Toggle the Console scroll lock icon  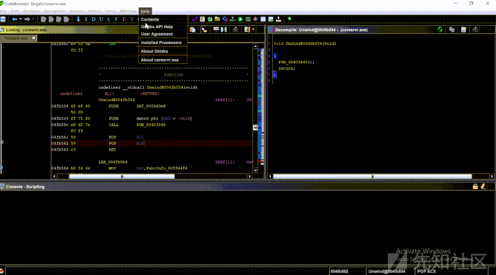[475, 186]
